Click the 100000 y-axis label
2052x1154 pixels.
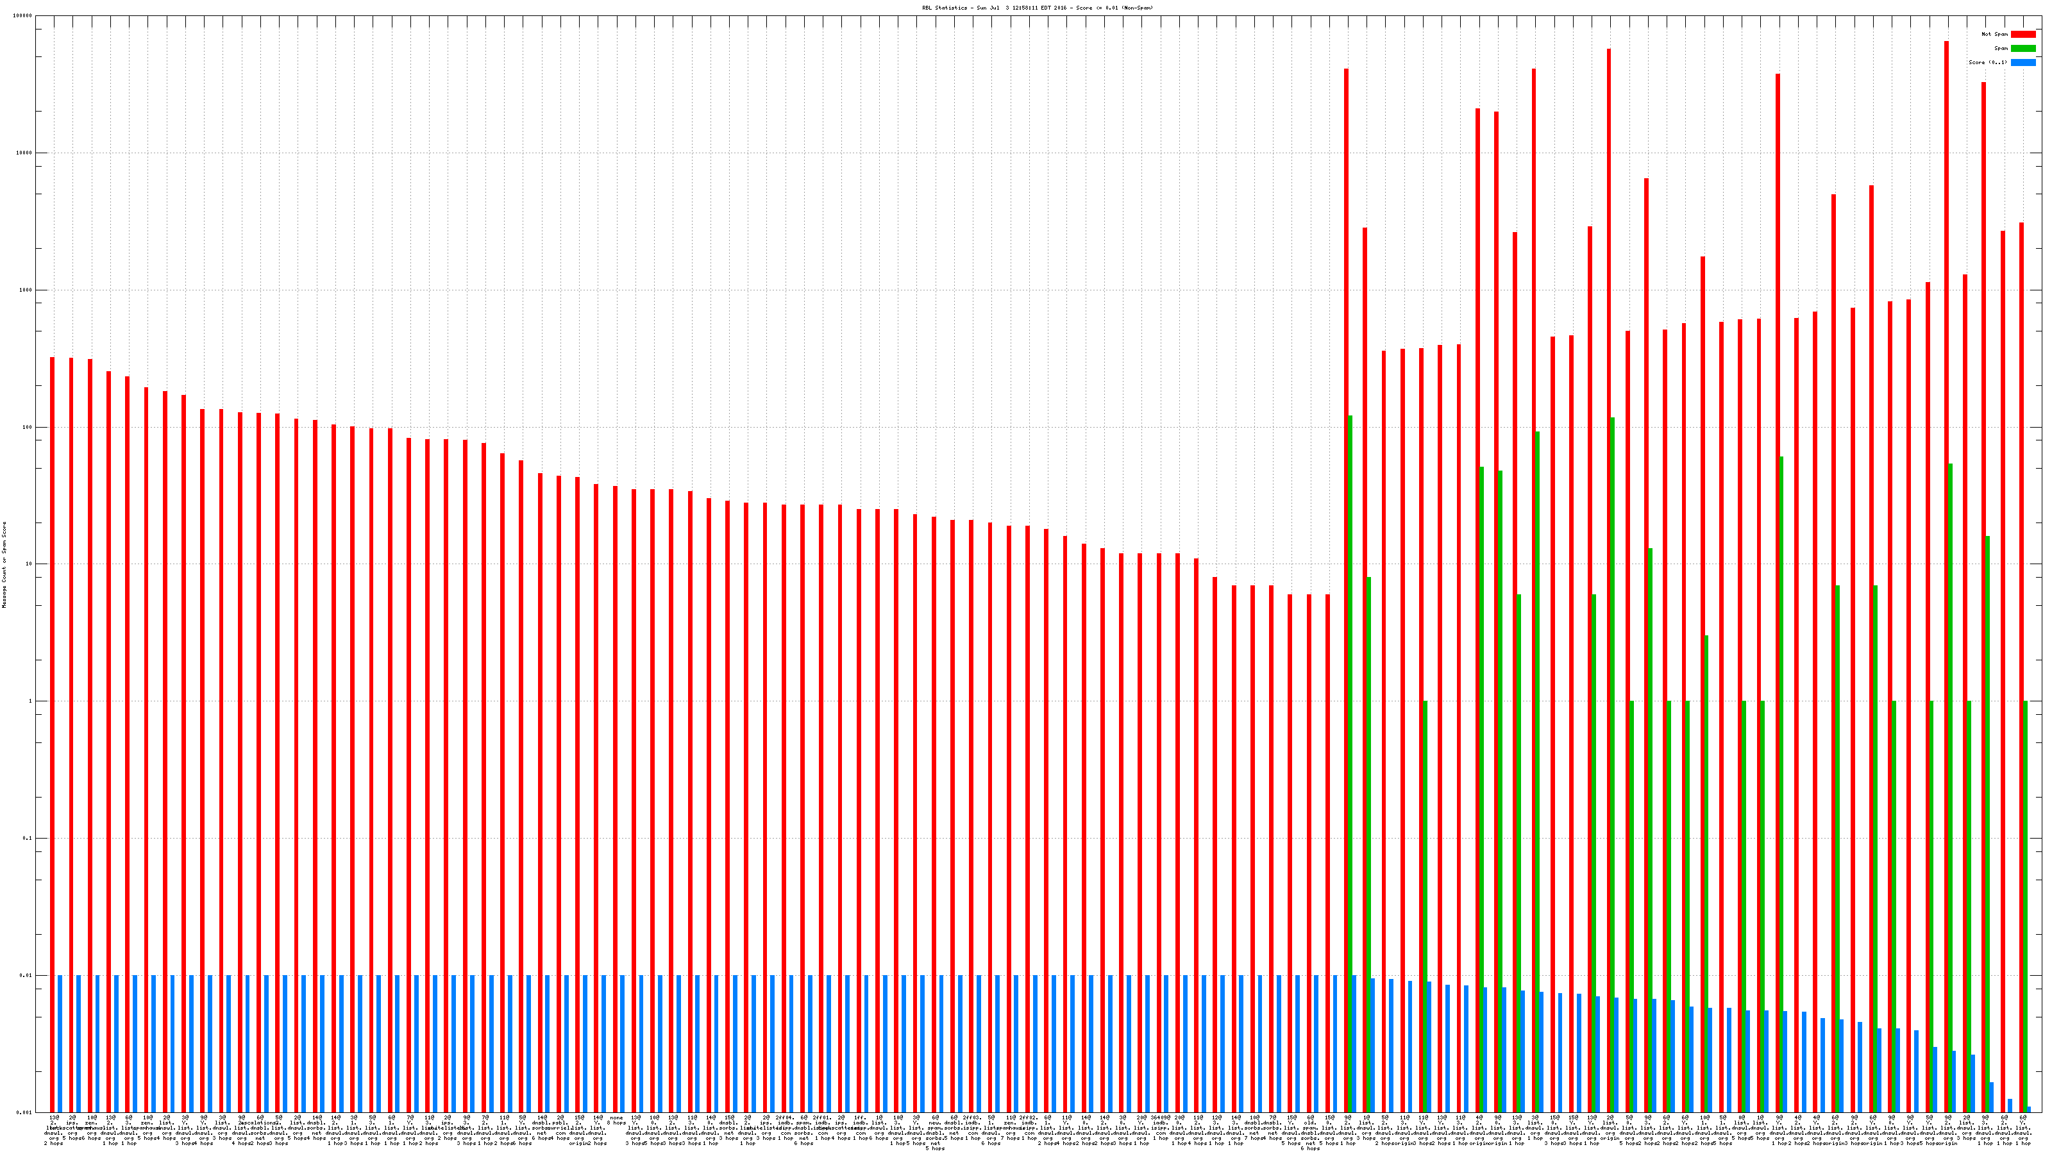point(23,16)
